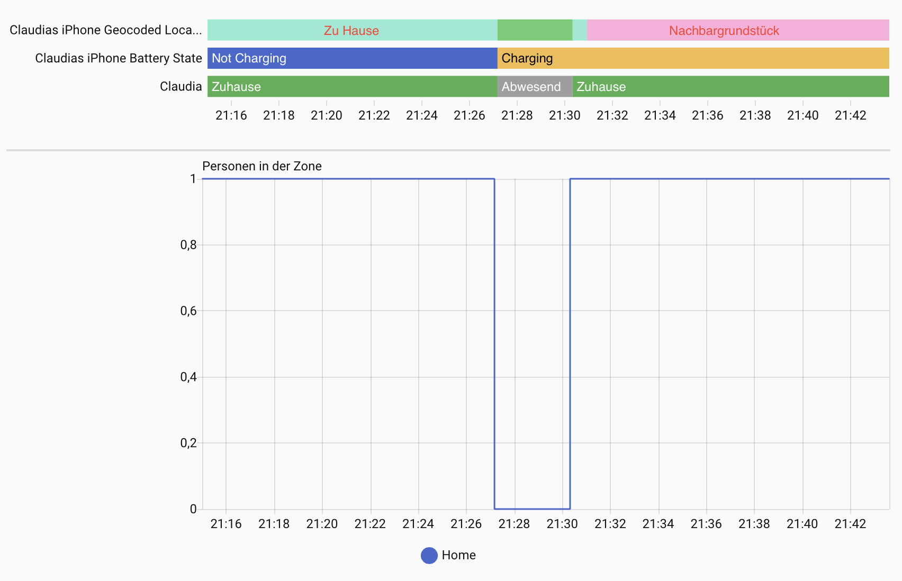Screen dimensions: 902x581
Task: Click the light teal Zu Hause location segment
Action: point(351,30)
